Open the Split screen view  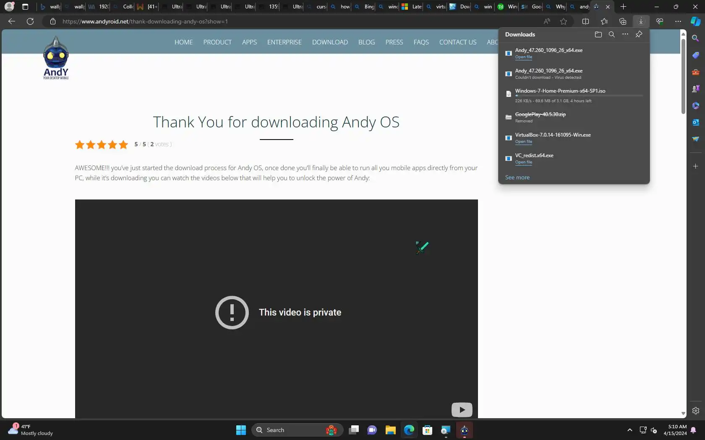586,21
